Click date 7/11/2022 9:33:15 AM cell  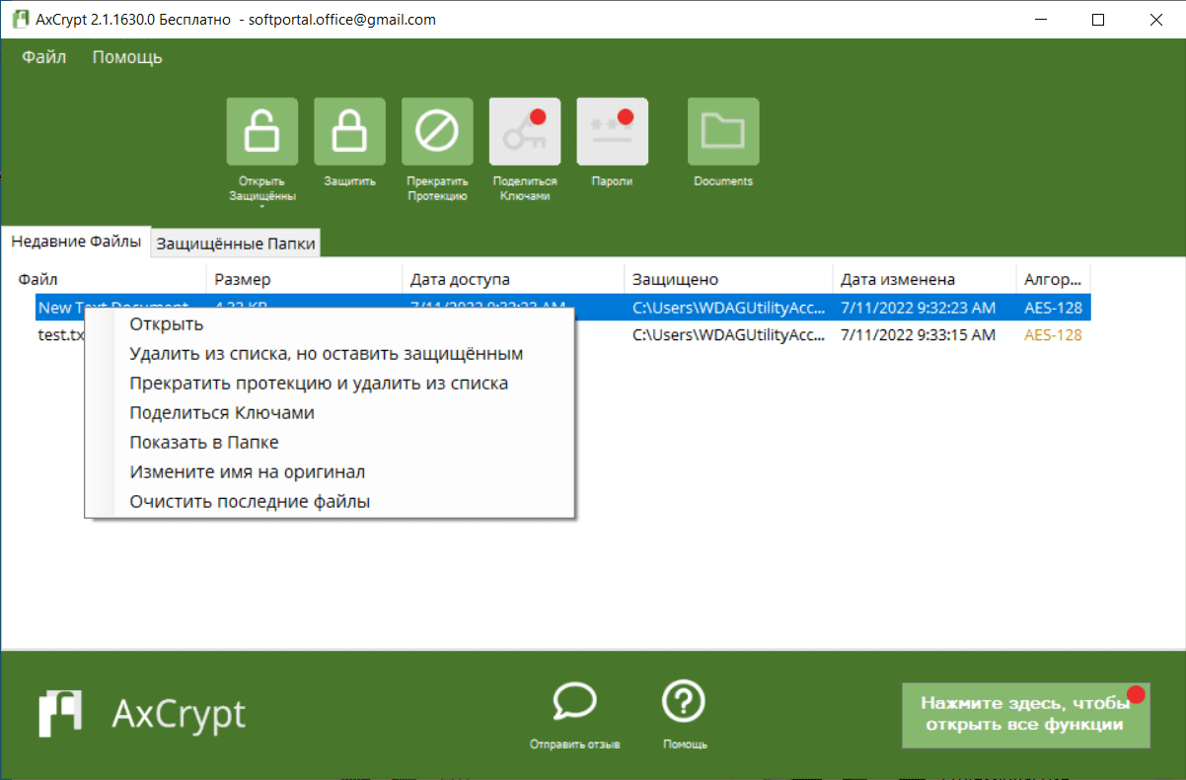tap(918, 335)
